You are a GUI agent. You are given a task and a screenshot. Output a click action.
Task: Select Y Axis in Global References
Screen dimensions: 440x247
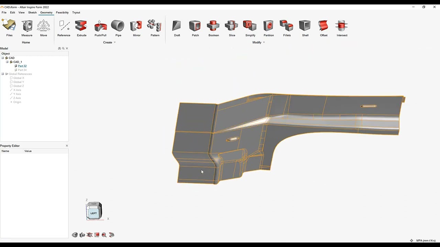click(x=17, y=94)
